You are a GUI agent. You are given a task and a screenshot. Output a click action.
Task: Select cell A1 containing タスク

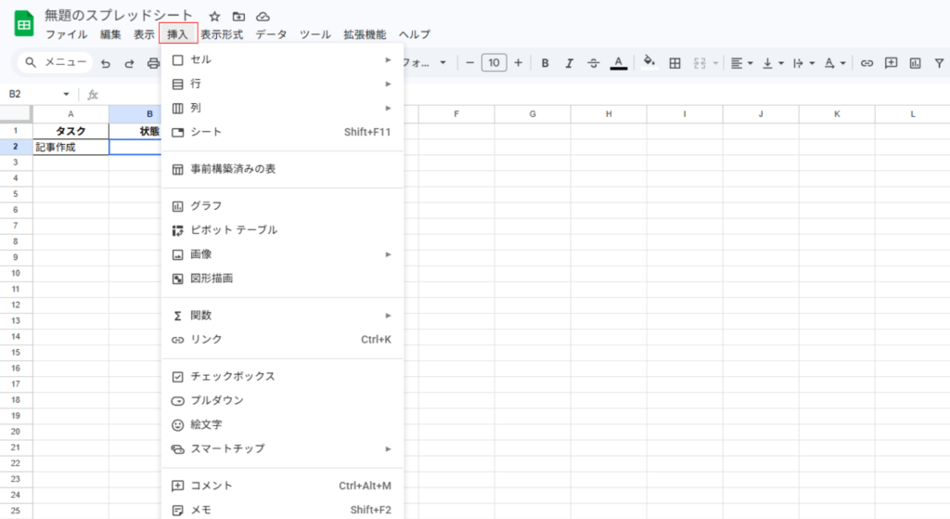click(71, 131)
